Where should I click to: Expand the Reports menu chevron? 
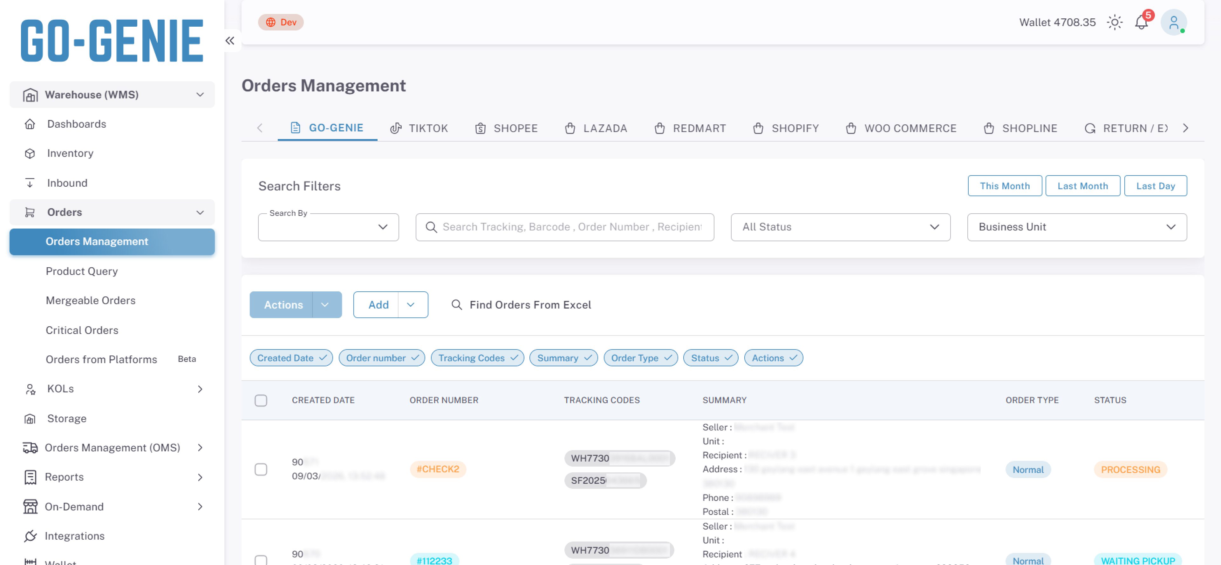(x=200, y=477)
